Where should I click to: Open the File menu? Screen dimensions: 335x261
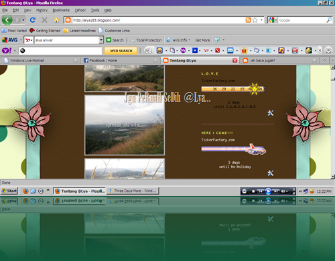pos(5,10)
